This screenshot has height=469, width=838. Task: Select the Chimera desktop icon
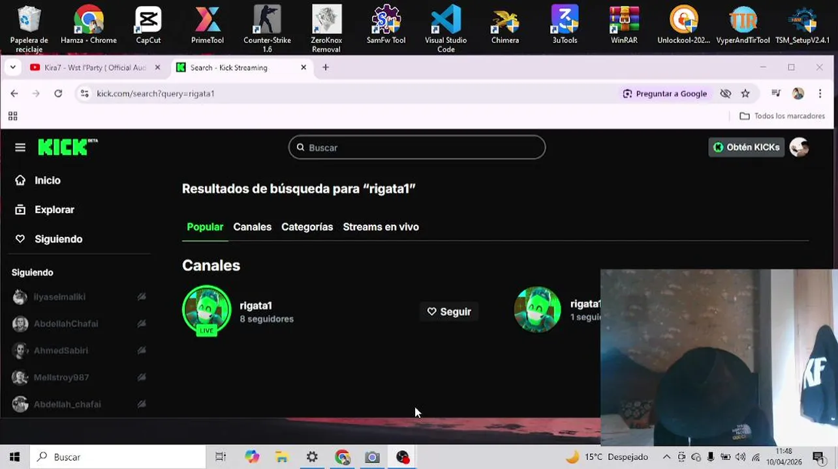tap(505, 26)
